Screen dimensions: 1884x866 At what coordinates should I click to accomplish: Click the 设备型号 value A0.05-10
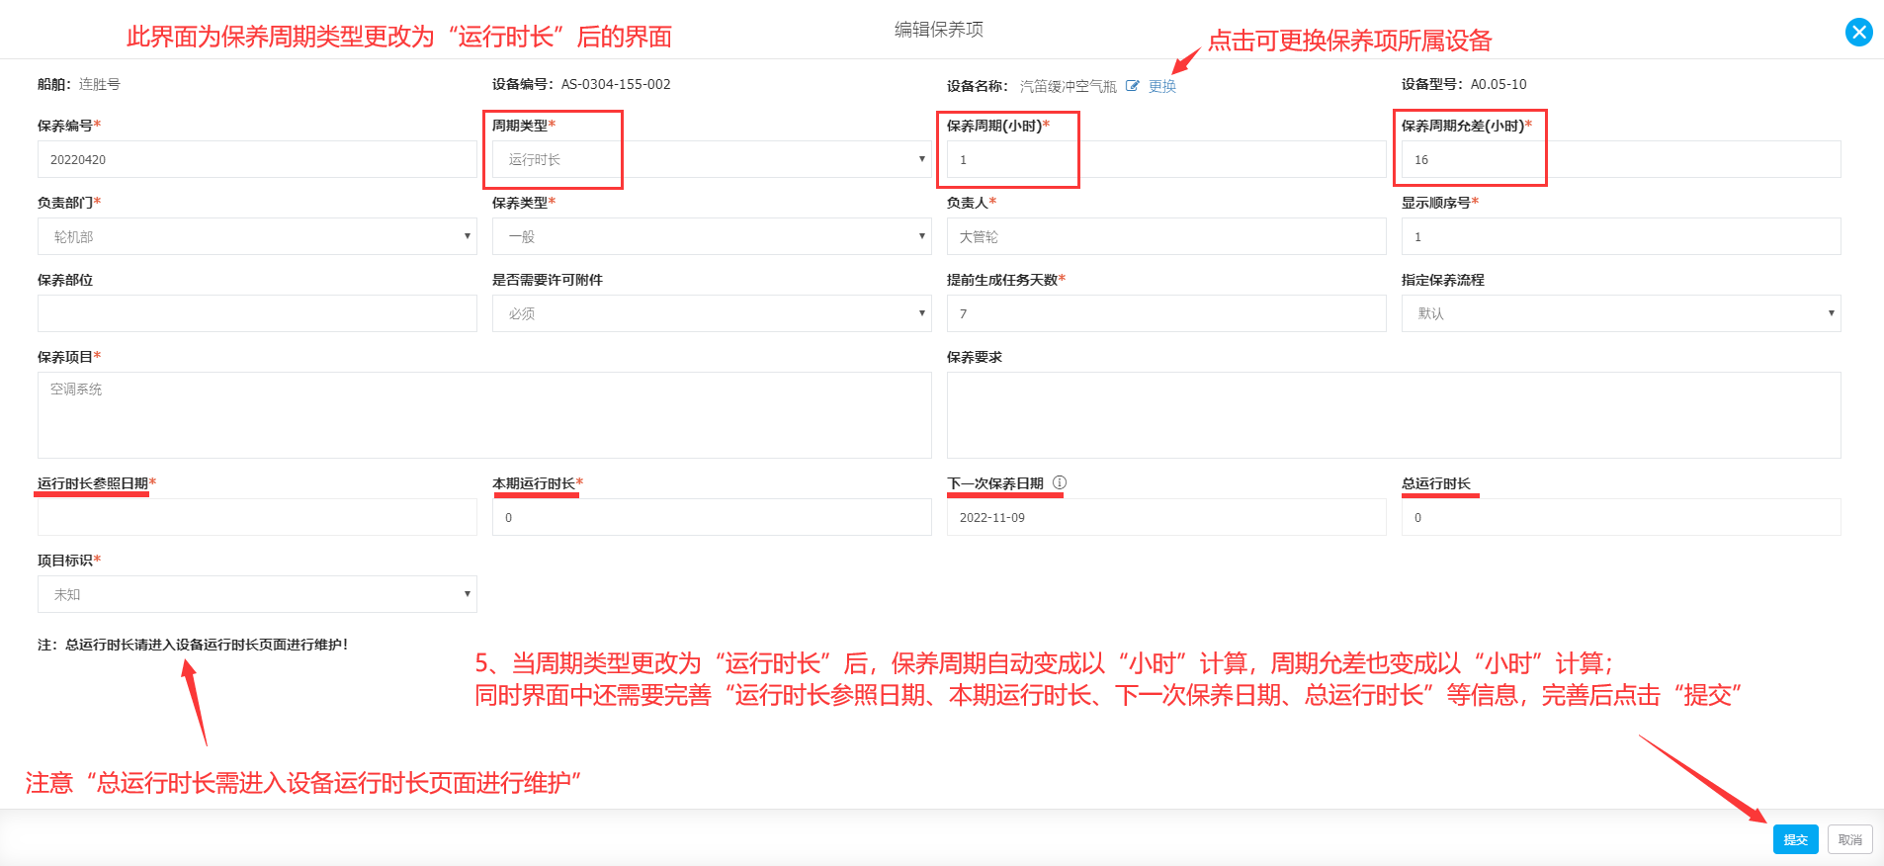point(1499,84)
